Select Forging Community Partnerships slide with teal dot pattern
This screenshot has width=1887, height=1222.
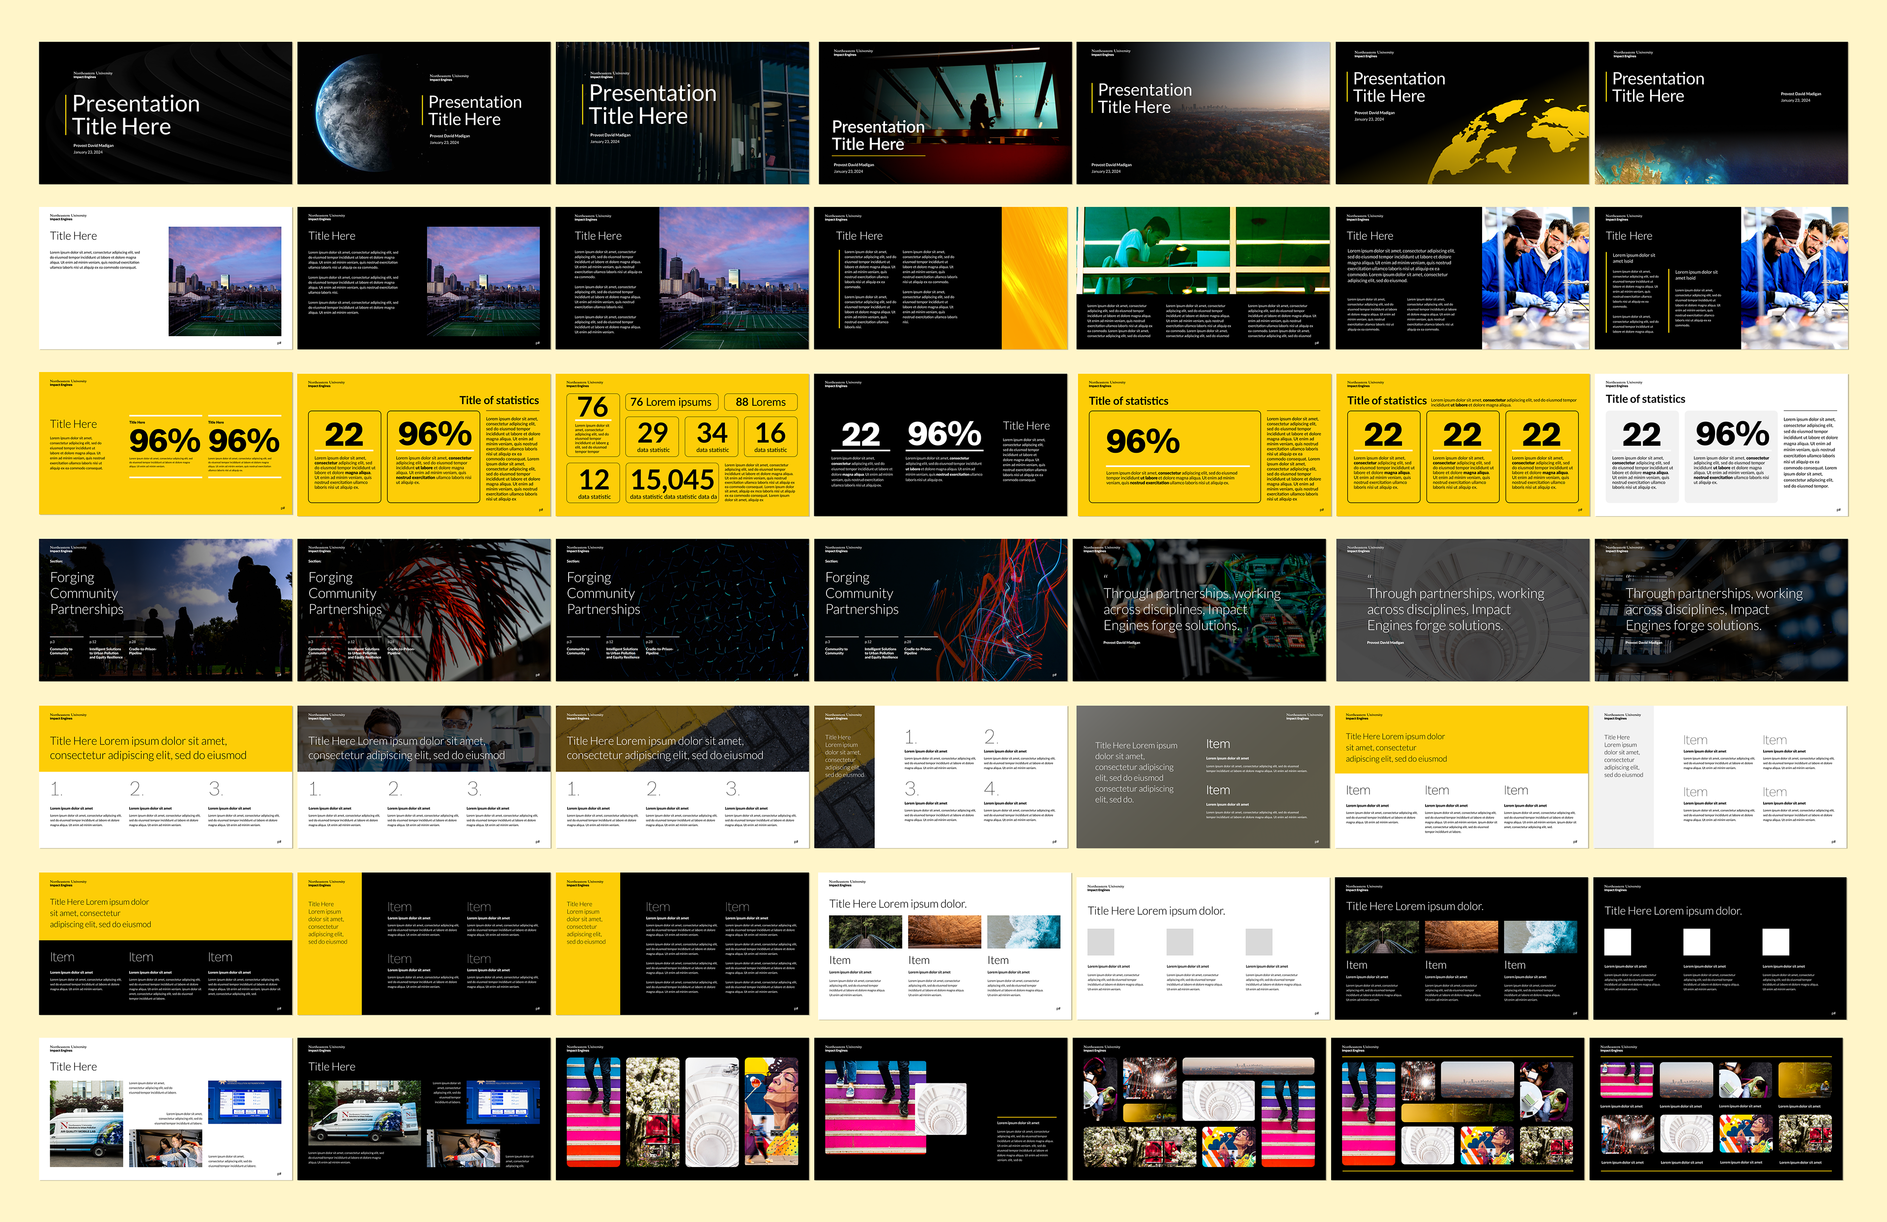point(683,611)
